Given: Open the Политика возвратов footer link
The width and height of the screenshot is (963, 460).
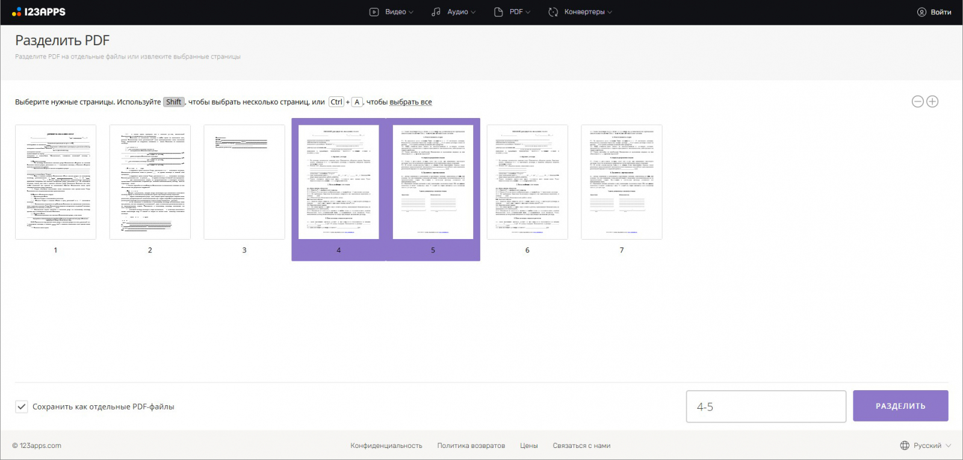Looking at the screenshot, I should click(x=471, y=446).
